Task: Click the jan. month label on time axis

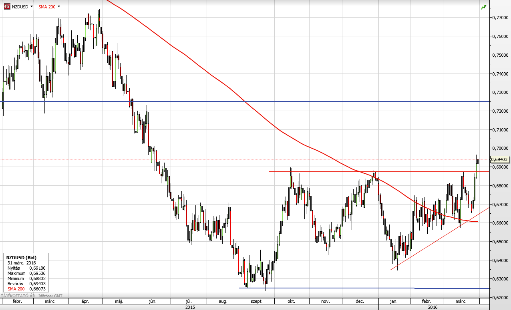Action: [x=393, y=302]
